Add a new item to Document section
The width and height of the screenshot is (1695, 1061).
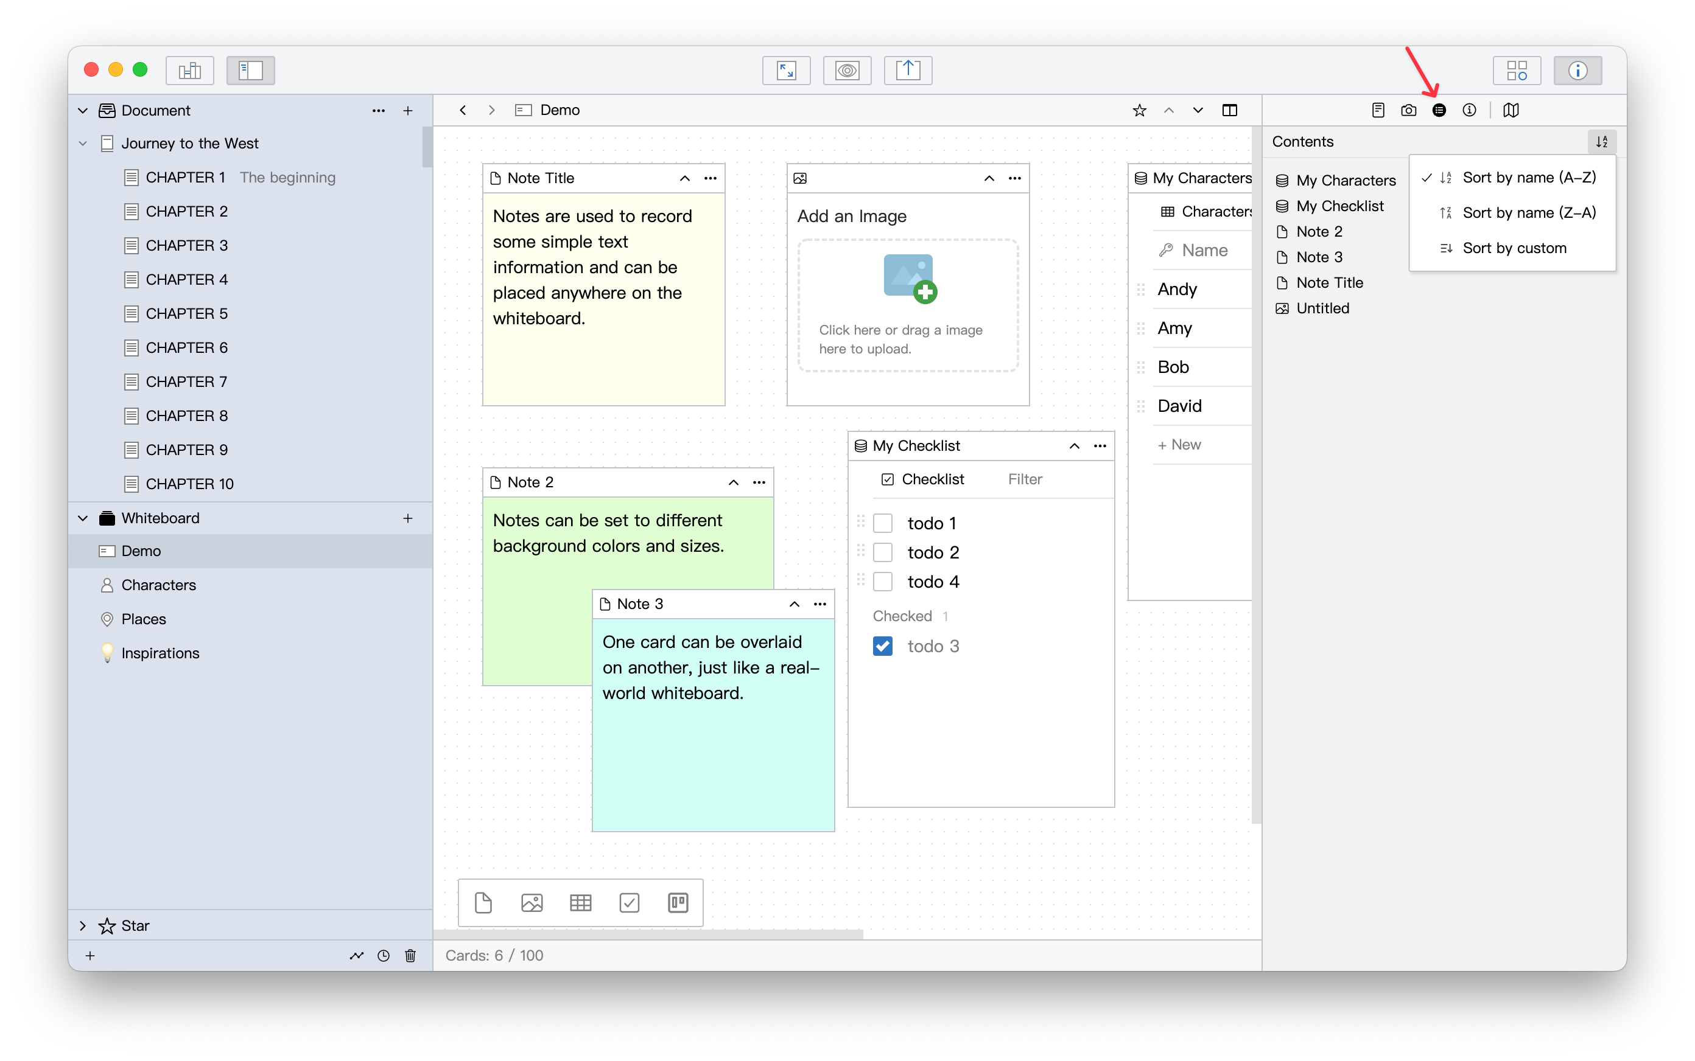pos(408,111)
